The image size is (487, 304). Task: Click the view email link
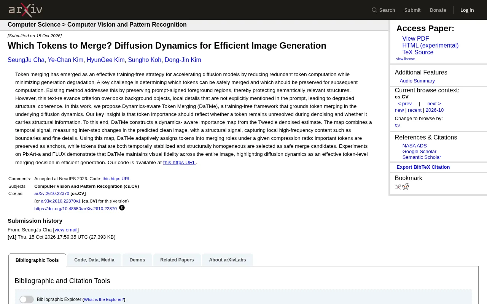pyautogui.click(x=66, y=230)
